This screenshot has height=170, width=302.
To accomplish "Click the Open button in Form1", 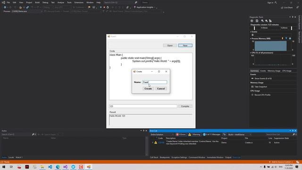I will pos(170,45).
